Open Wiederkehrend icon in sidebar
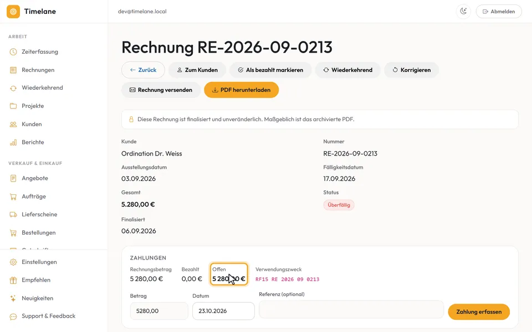Image resolution: width=532 pixels, height=332 pixels. tap(13, 88)
